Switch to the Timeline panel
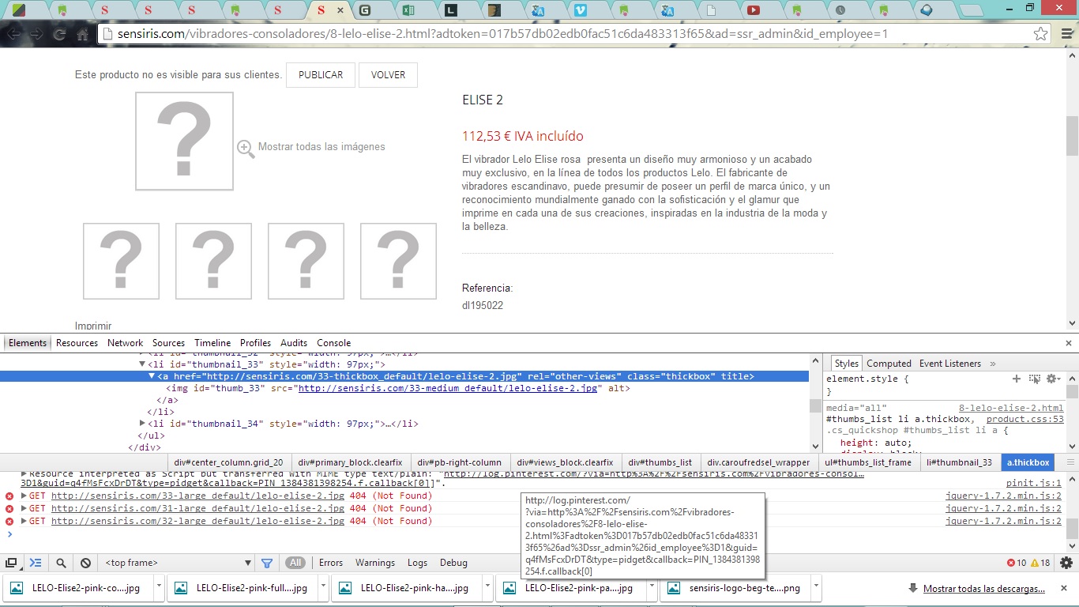Viewport: 1079px width, 607px height. pyautogui.click(x=212, y=343)
